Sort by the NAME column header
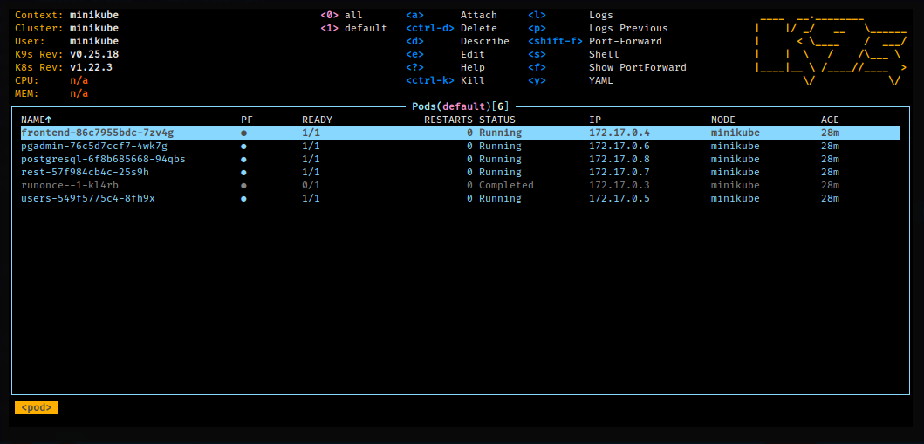Image resolution: width=924 pixels, height=444 pixels. [36, 120]
